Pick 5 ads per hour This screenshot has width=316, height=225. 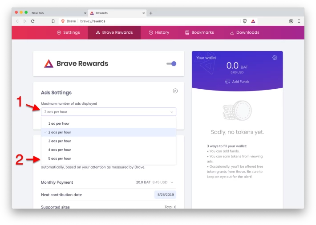pos(109,158)
